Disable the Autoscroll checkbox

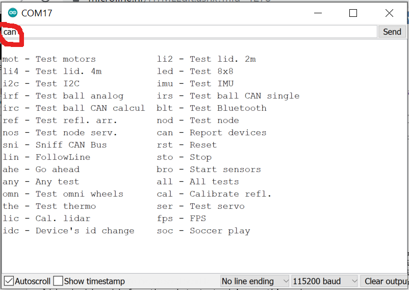point(9,281)
